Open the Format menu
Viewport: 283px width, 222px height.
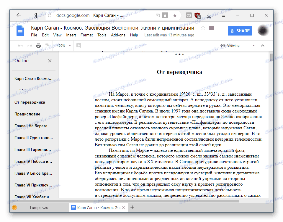click(x=87, y=35)
